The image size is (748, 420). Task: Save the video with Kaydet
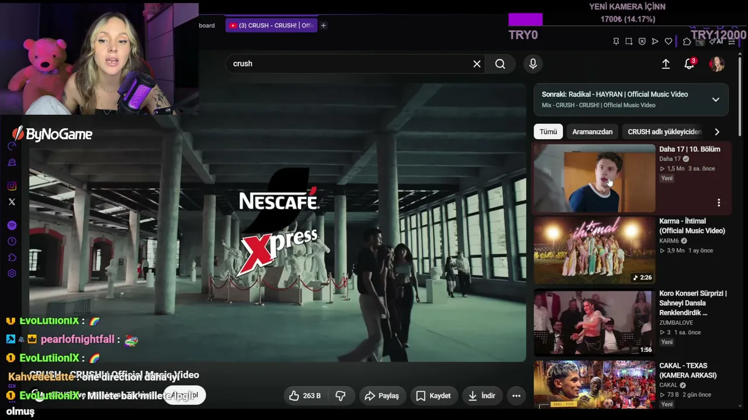pos(433,395)
